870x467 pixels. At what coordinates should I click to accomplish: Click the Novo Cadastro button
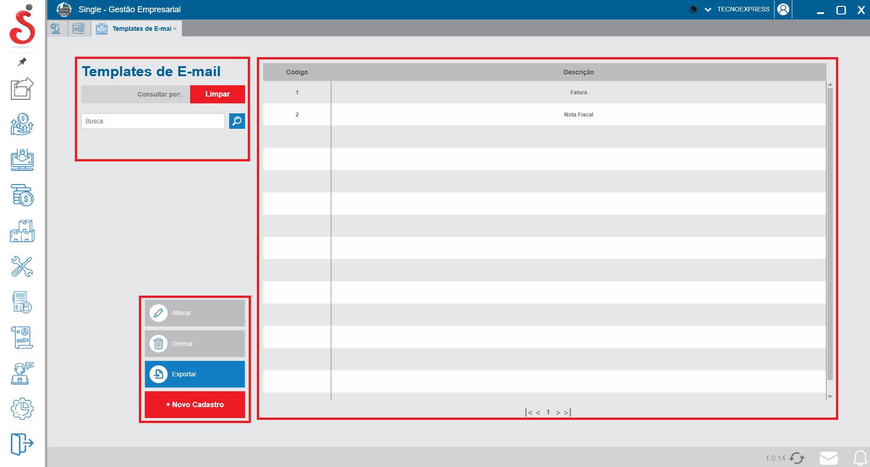(x=194, y=404)
